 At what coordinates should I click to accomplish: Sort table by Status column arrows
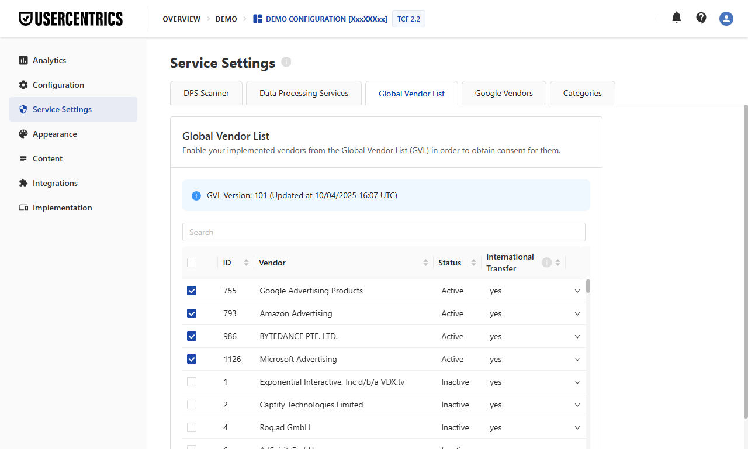pyautogui.click(x=473, y=263)
